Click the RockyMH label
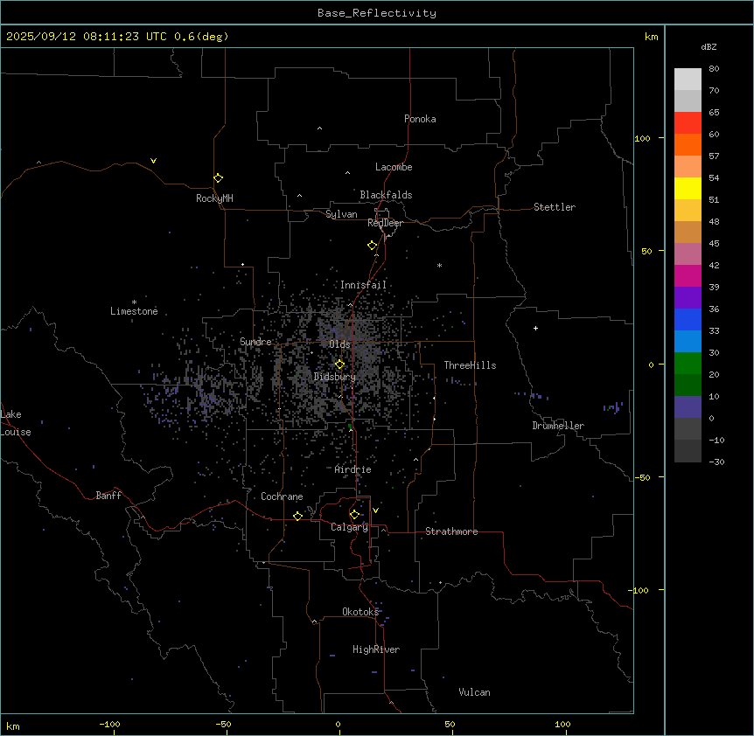Viewport: 754px width, 736px height. click(x=214, y=198)
